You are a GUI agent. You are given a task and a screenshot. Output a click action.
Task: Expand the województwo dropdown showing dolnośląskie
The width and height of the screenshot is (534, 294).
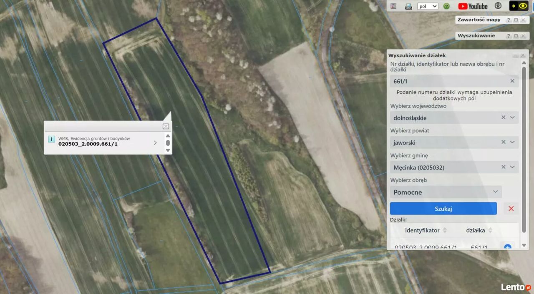click(512, 118)
